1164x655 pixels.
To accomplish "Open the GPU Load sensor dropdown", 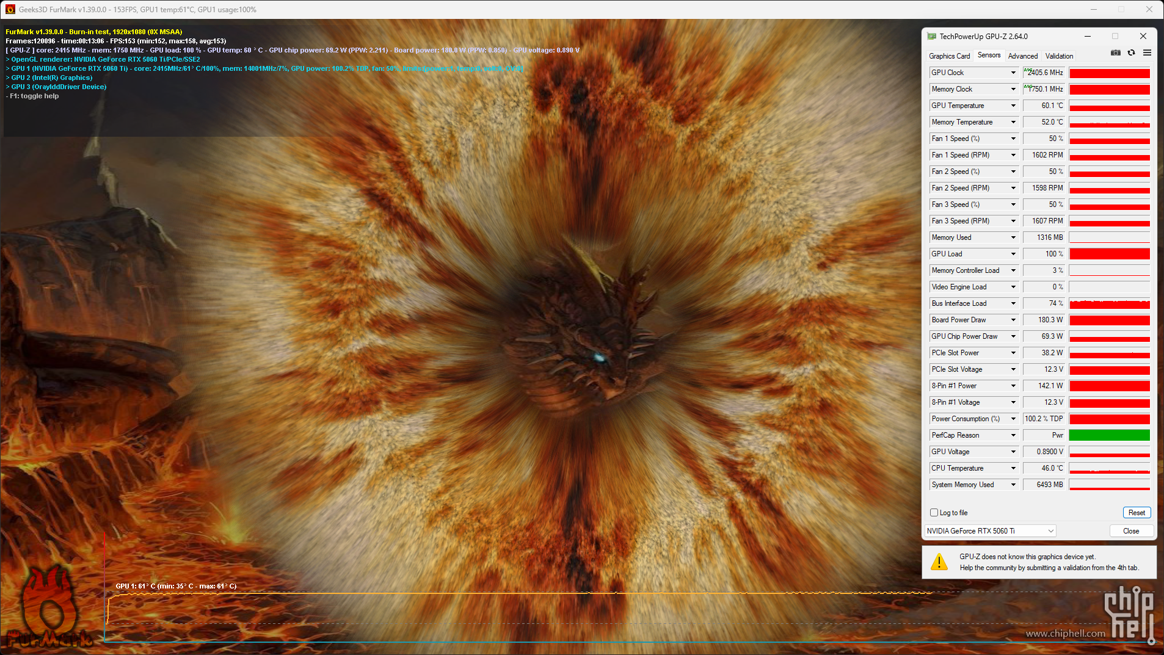I will tap(1013, 254).
